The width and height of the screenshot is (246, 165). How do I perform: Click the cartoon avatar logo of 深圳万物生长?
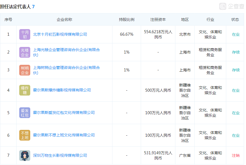click(25, 155)
